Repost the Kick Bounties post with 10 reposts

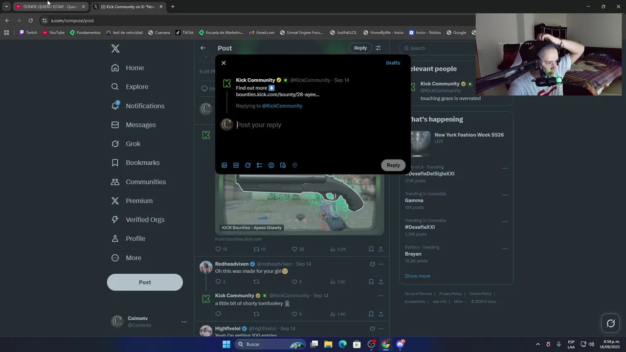click(256, 249)
